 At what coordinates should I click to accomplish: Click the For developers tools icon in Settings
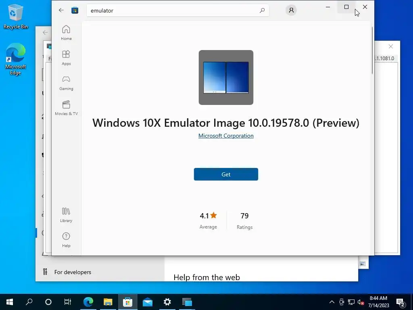pyautogui.click(x=45, y=272)
